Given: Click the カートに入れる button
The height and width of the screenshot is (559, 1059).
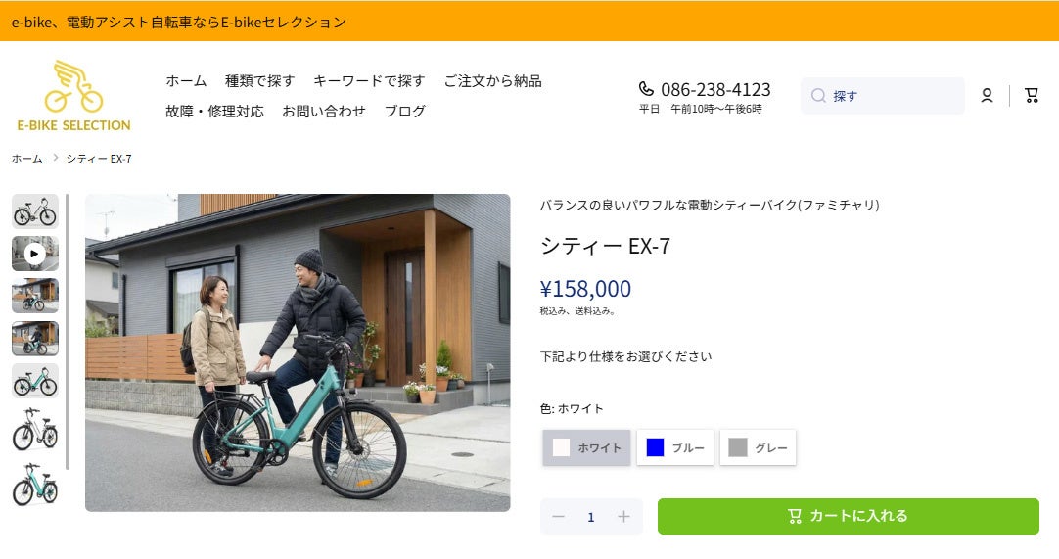Looking at the screenshot, I should click(848, 516).
